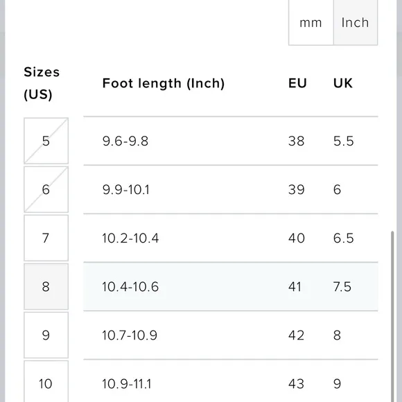Click the Sizes (US) header
Image resolution: width=402 pixels, height=402 pixels.
click(x=42, y=83)
